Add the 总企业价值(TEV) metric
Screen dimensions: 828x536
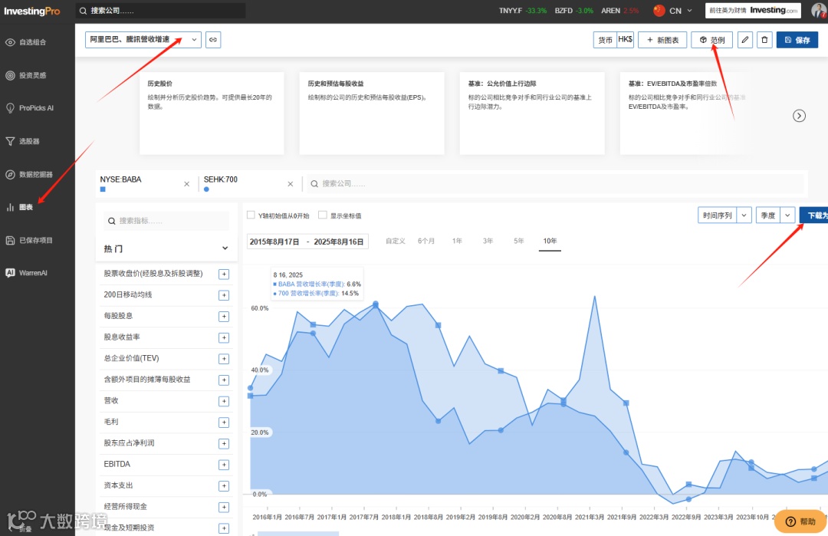point(224,359)
